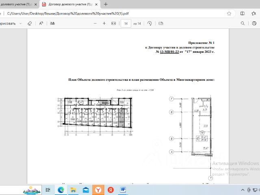The image size is (260, 195).
Task: Click the 'из 14' page count text
Action: point(137,24)
